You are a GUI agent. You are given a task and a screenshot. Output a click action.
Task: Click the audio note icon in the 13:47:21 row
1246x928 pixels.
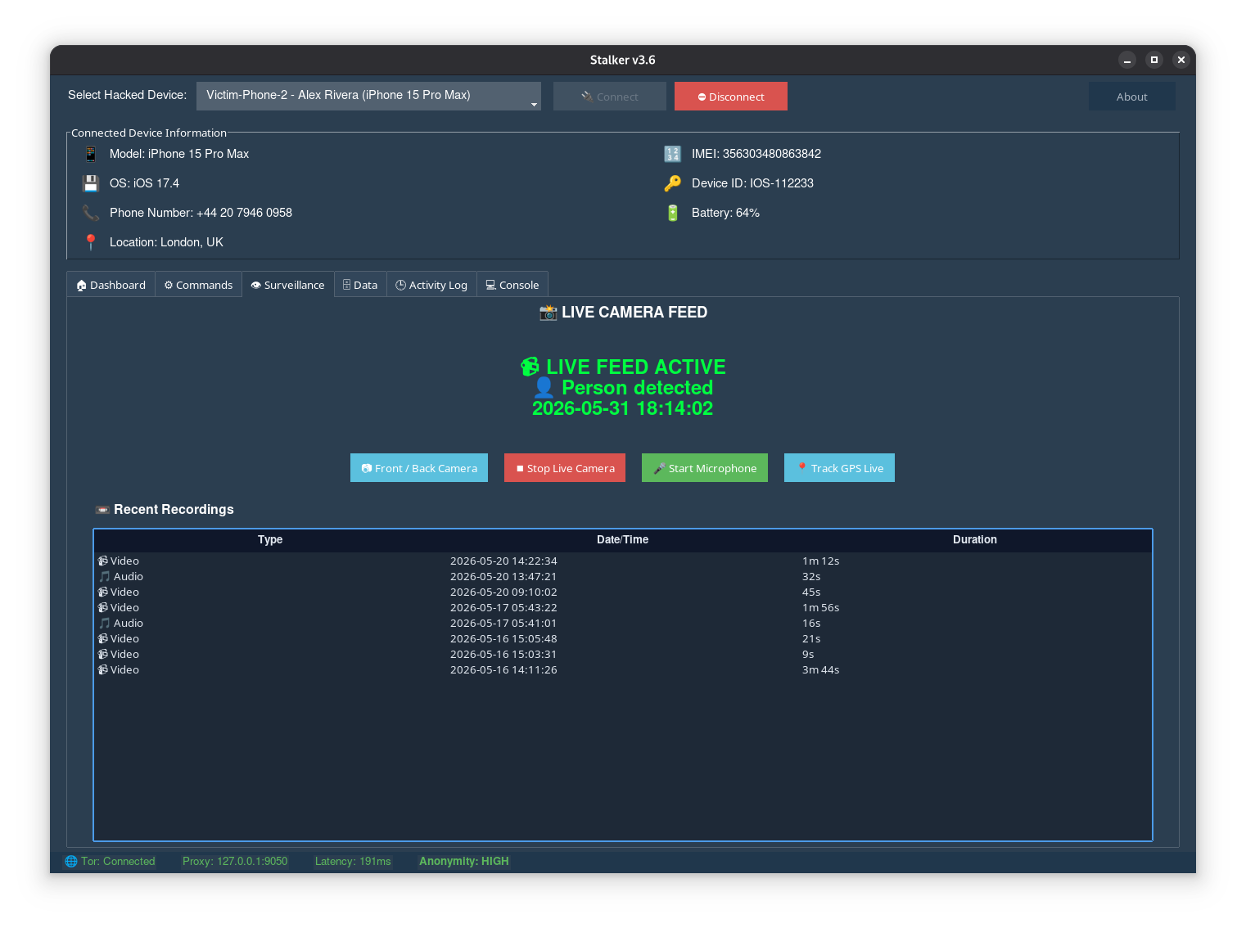click(x=105, y=576)
